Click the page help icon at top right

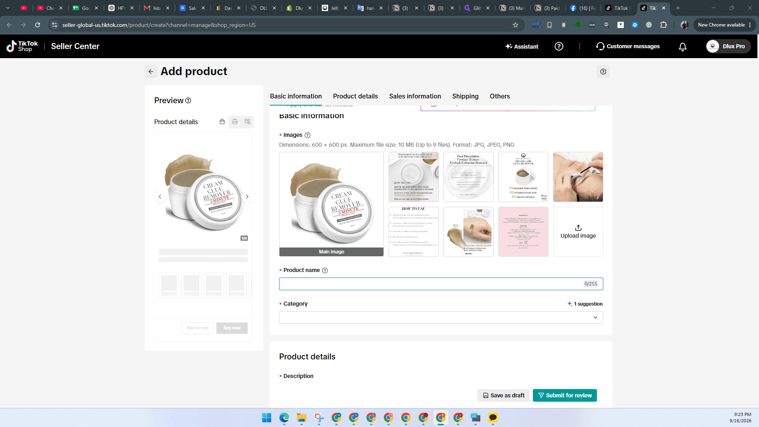tap(603, 72)
